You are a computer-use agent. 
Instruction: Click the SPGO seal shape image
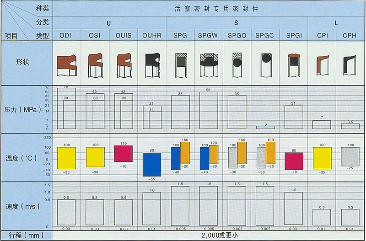click(x=237, y=65)
